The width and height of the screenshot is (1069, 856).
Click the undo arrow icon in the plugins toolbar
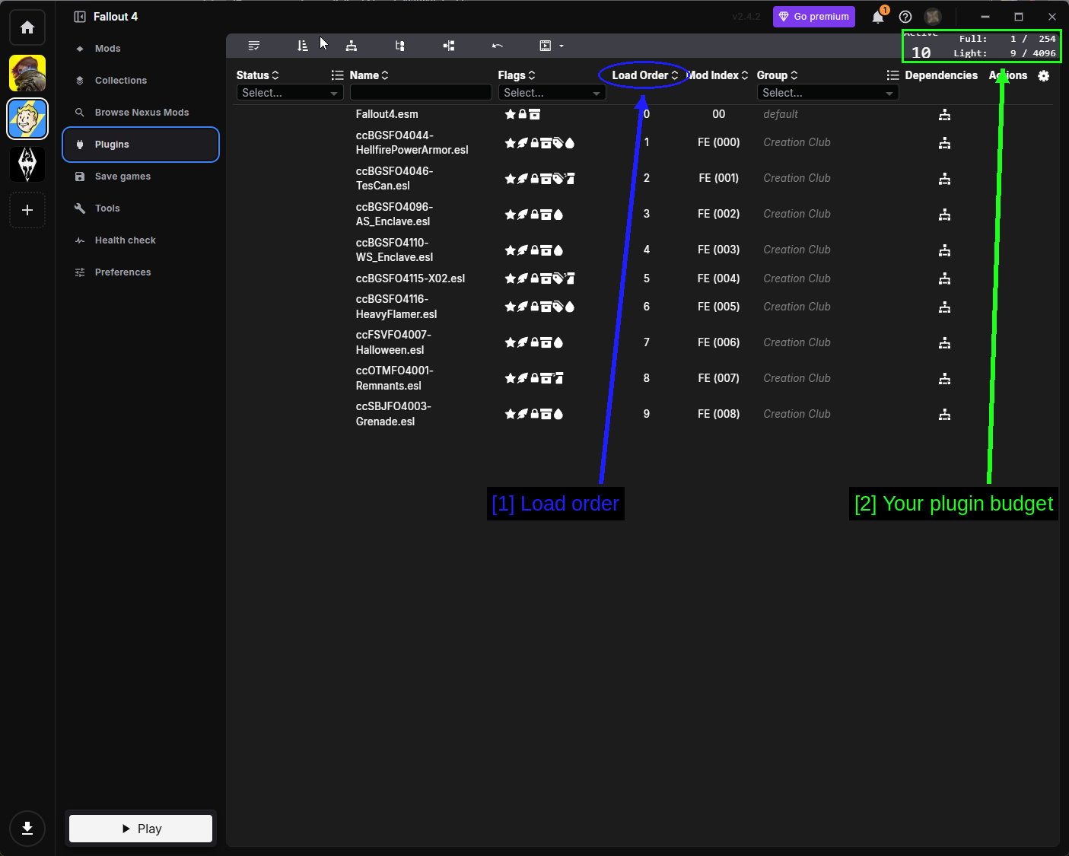point(498,46)
